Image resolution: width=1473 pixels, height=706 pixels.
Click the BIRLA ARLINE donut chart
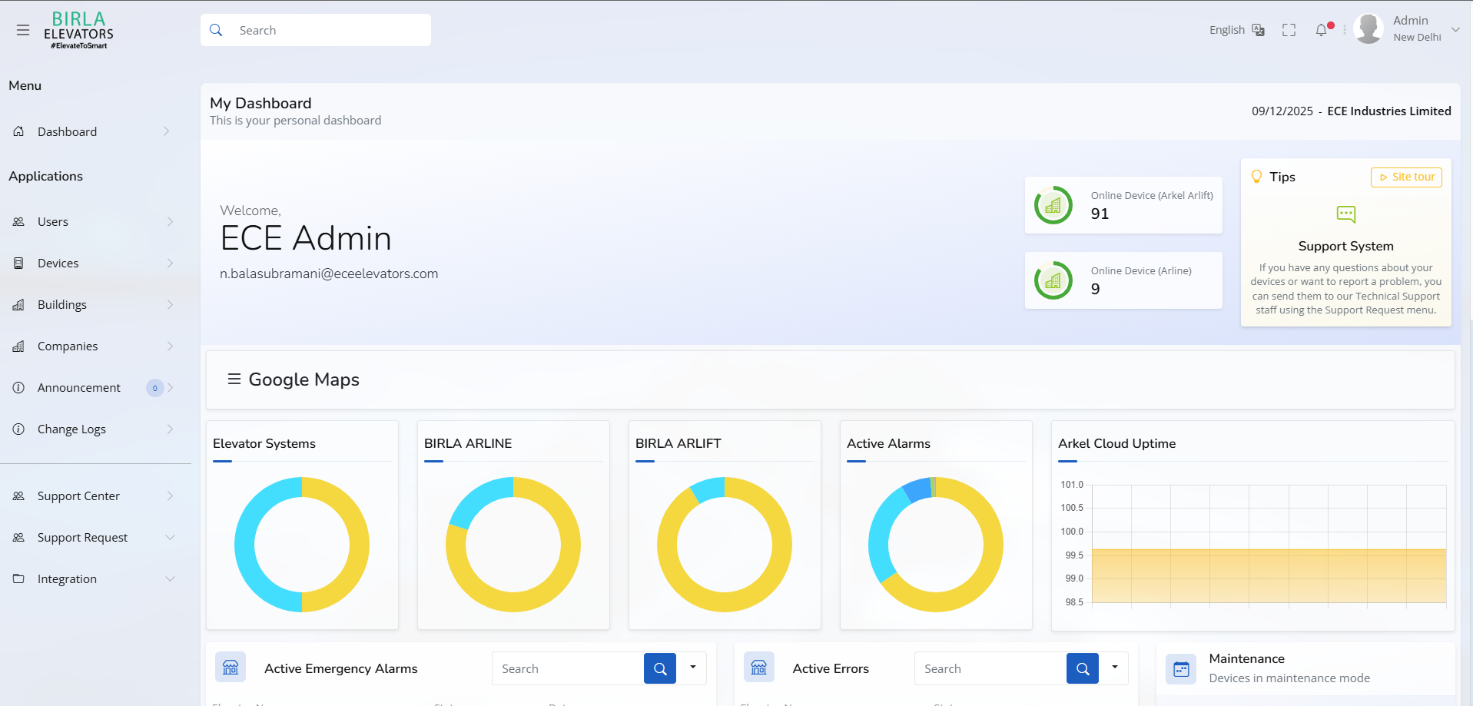513,545
